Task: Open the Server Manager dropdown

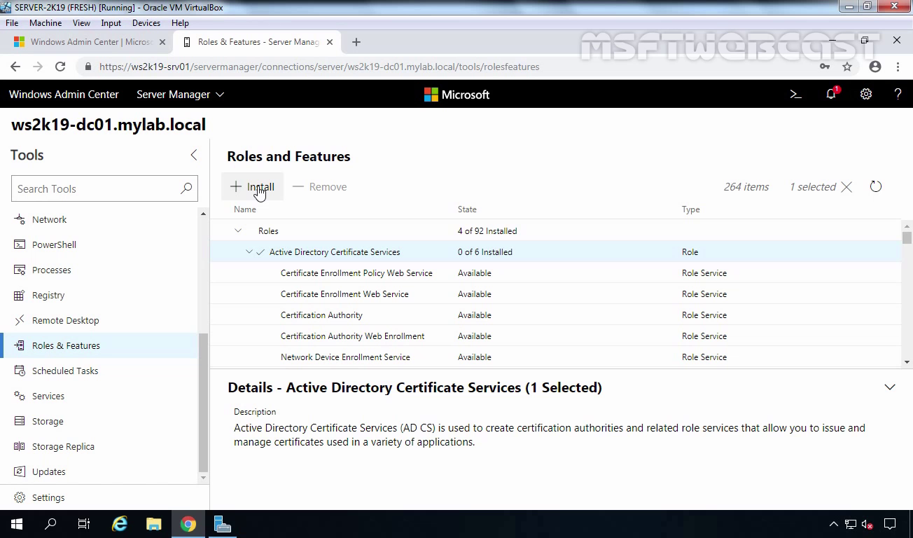Action: [x=180, y=94]
